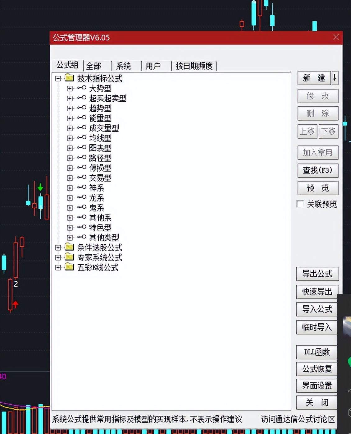Open the dropdown arrow next to 新建
This screenshot has height=434, width=351.
click(x=335, y=78)
